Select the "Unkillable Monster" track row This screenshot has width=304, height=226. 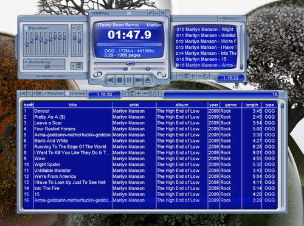[150, 171]
